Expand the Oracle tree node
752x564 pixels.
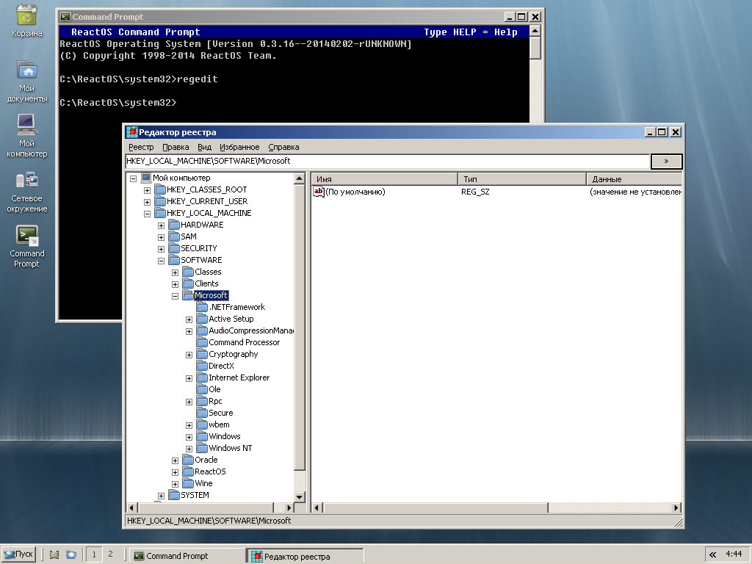click(175, 460)
